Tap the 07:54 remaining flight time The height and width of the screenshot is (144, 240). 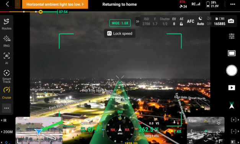tap(63, 12)
